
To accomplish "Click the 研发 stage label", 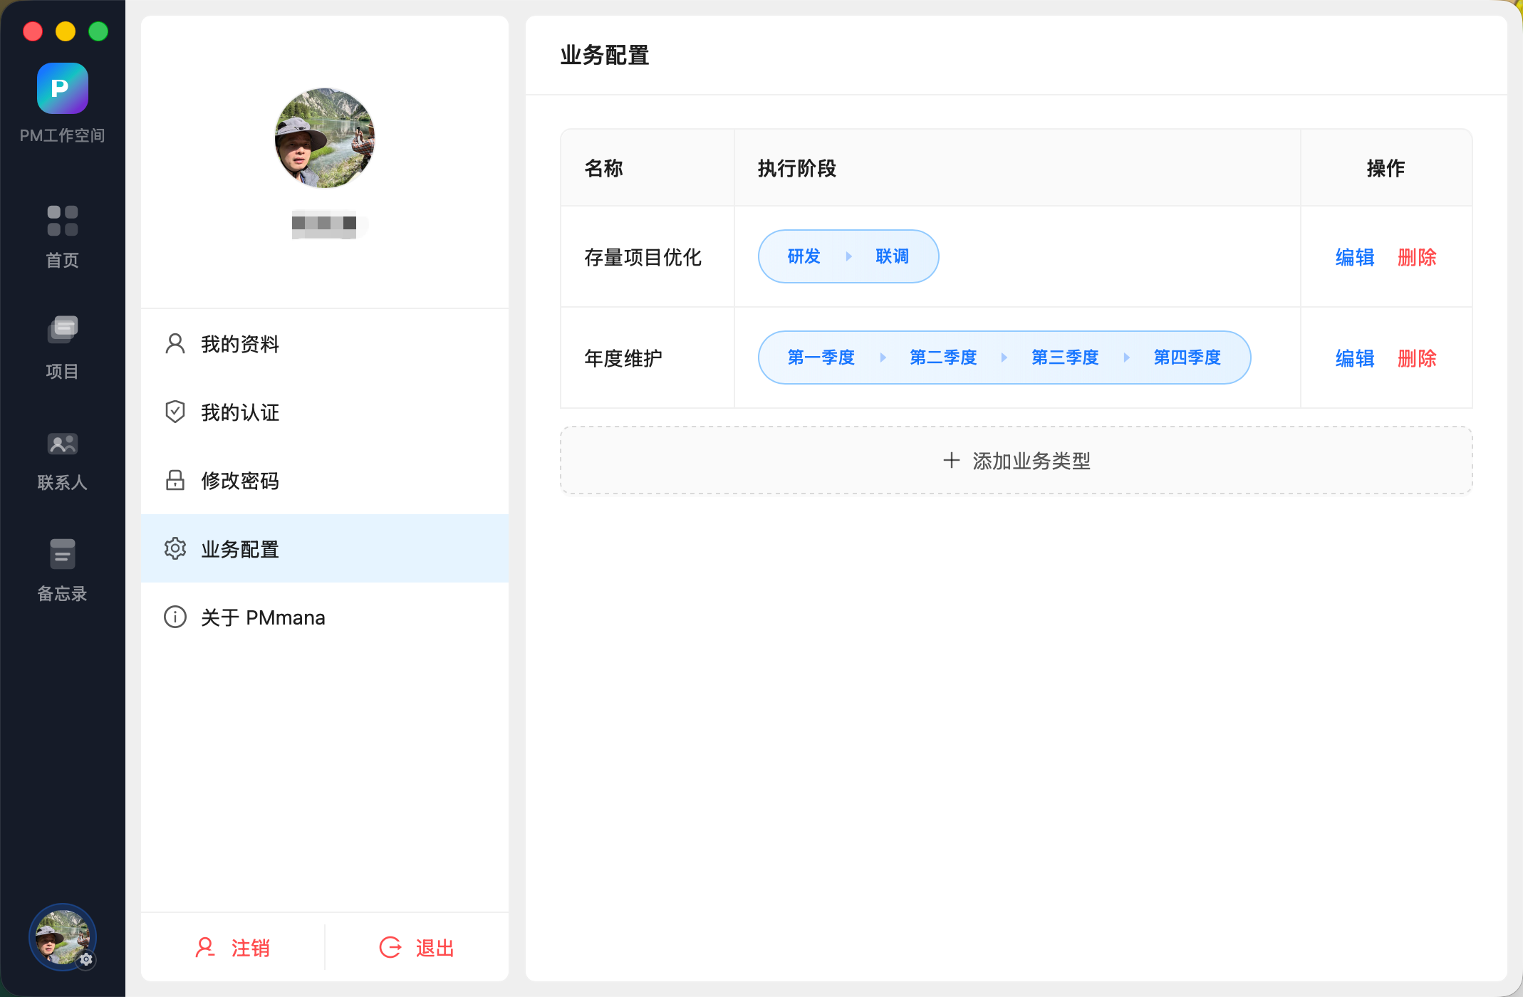I will coord(804,256).
